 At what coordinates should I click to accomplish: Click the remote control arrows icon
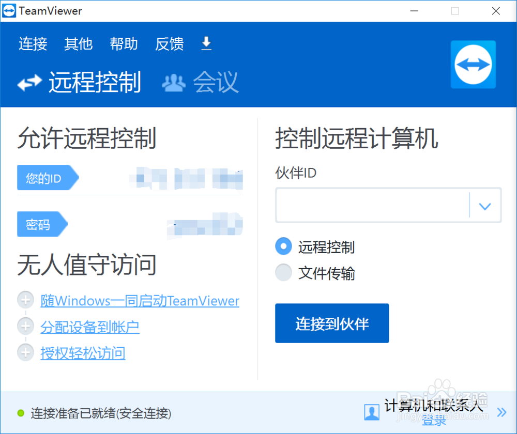28,82
